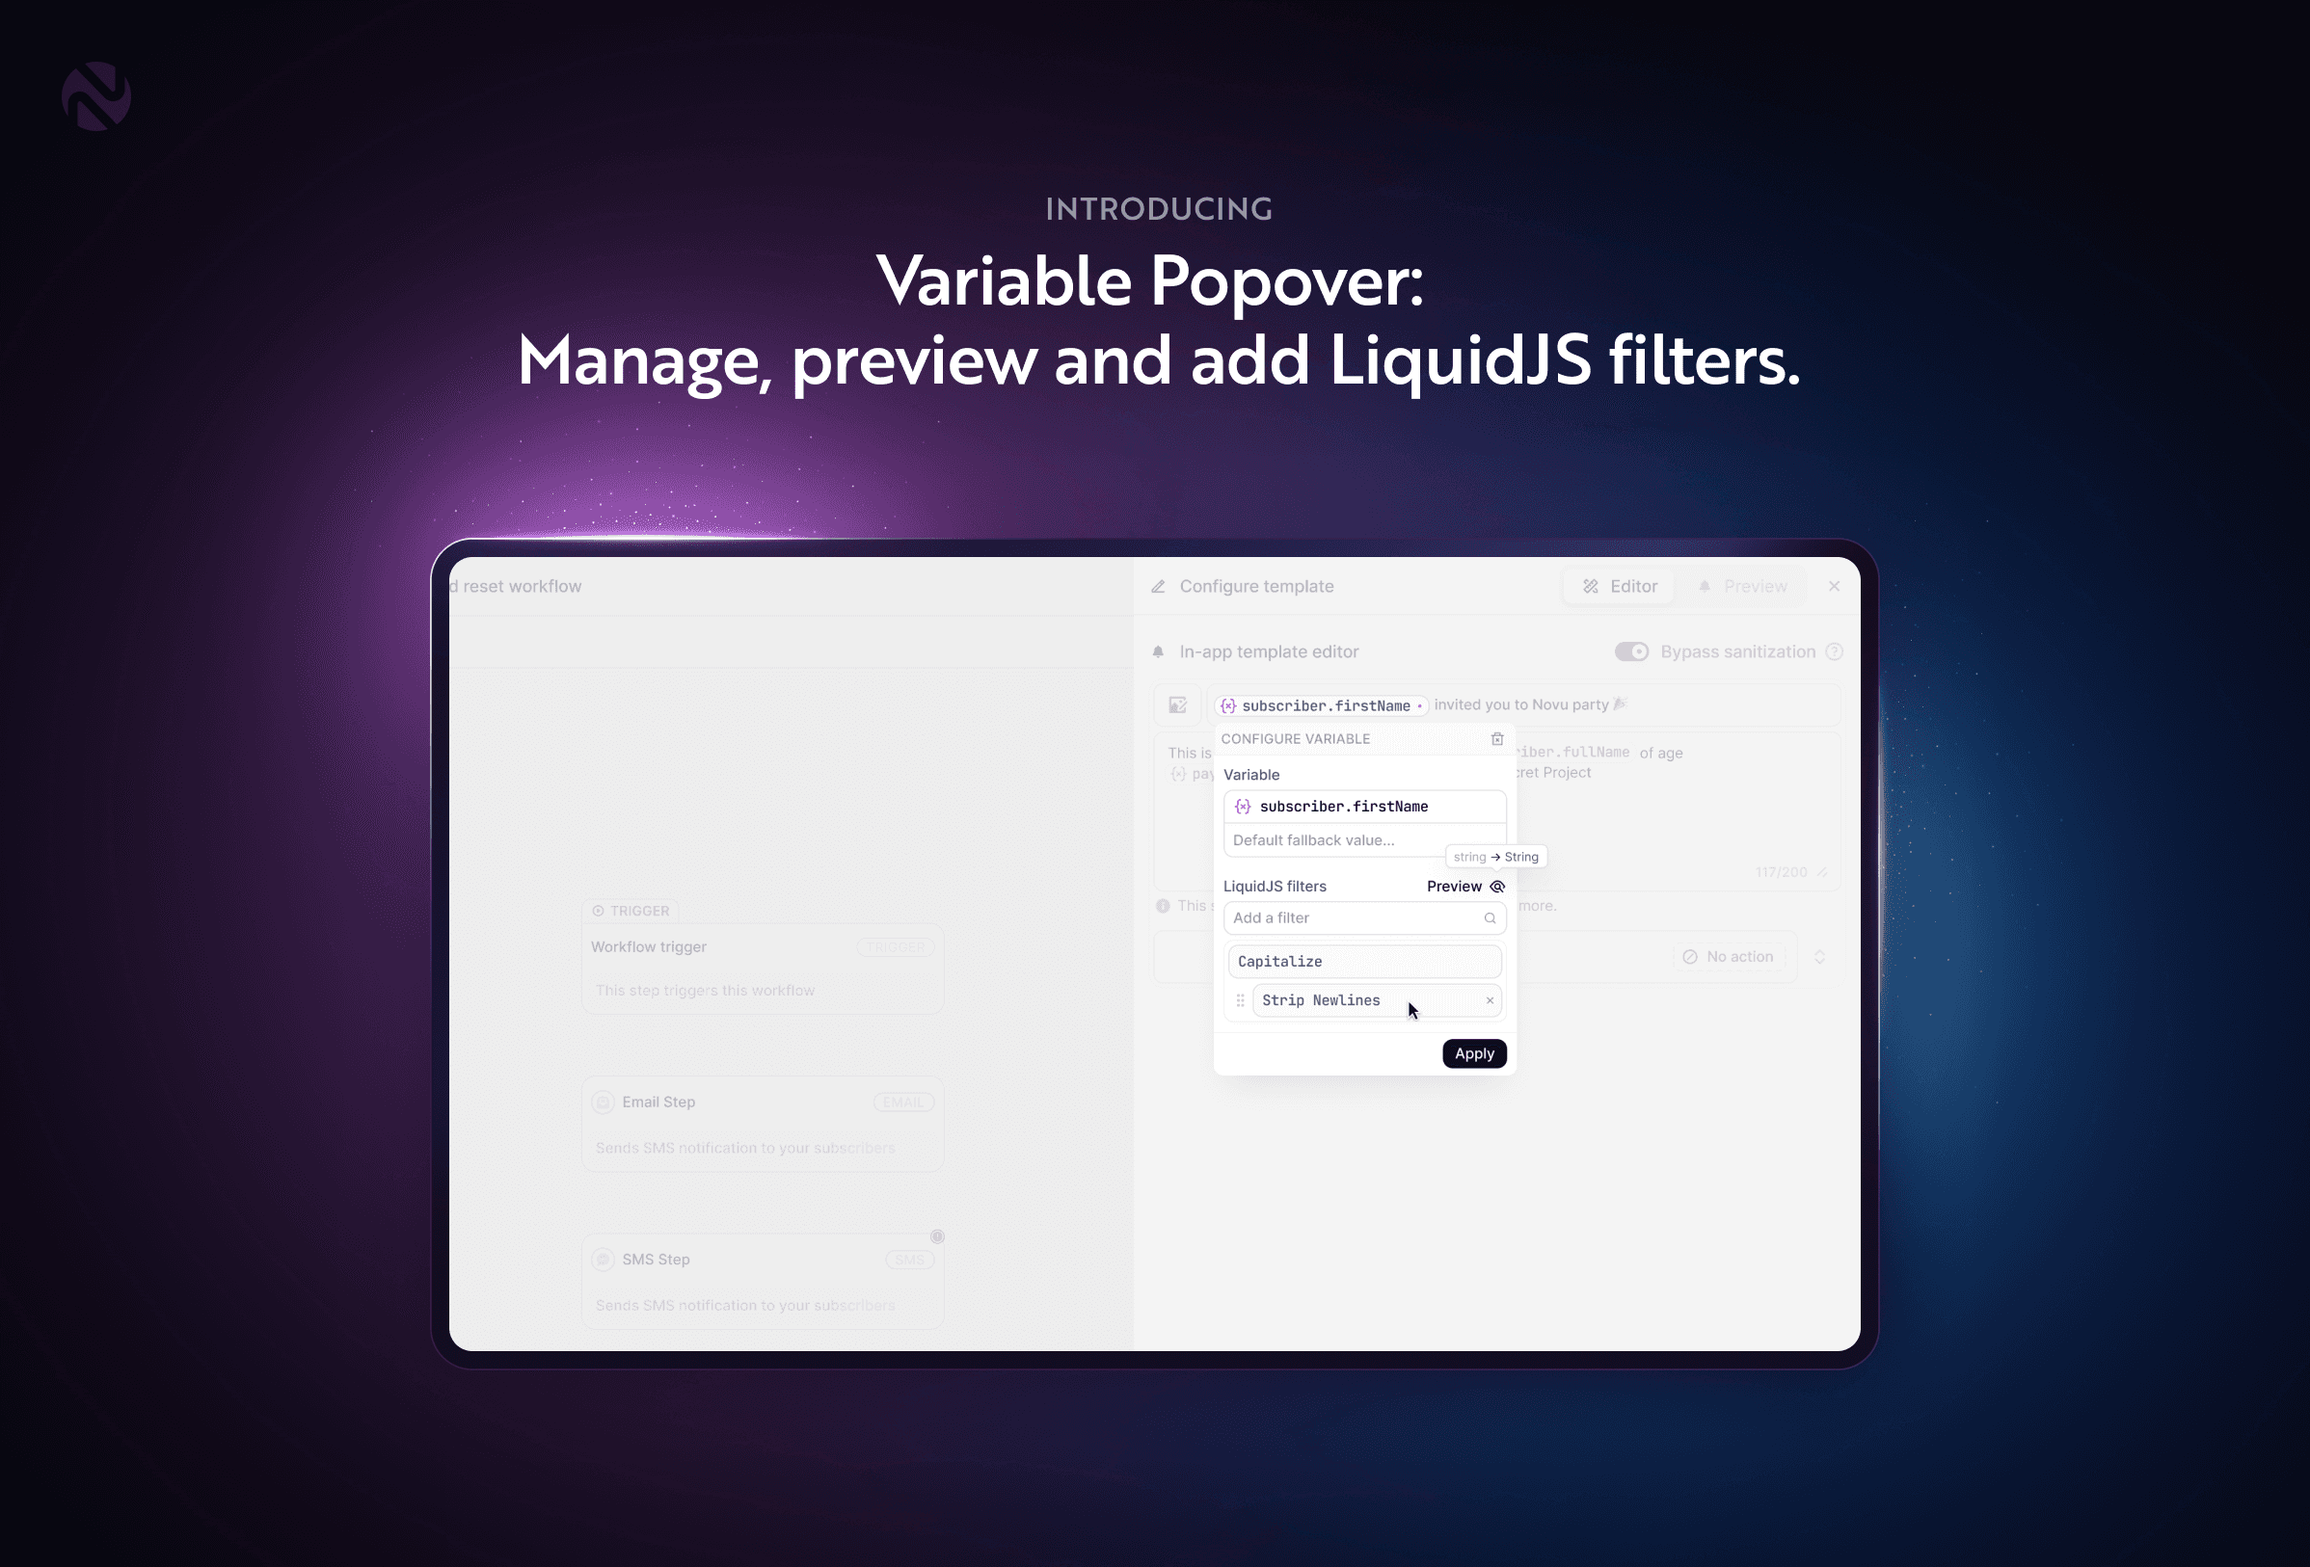Click the Default fallback value input field
This screenshot has height=1567, width=2310.
(1364, 839)
